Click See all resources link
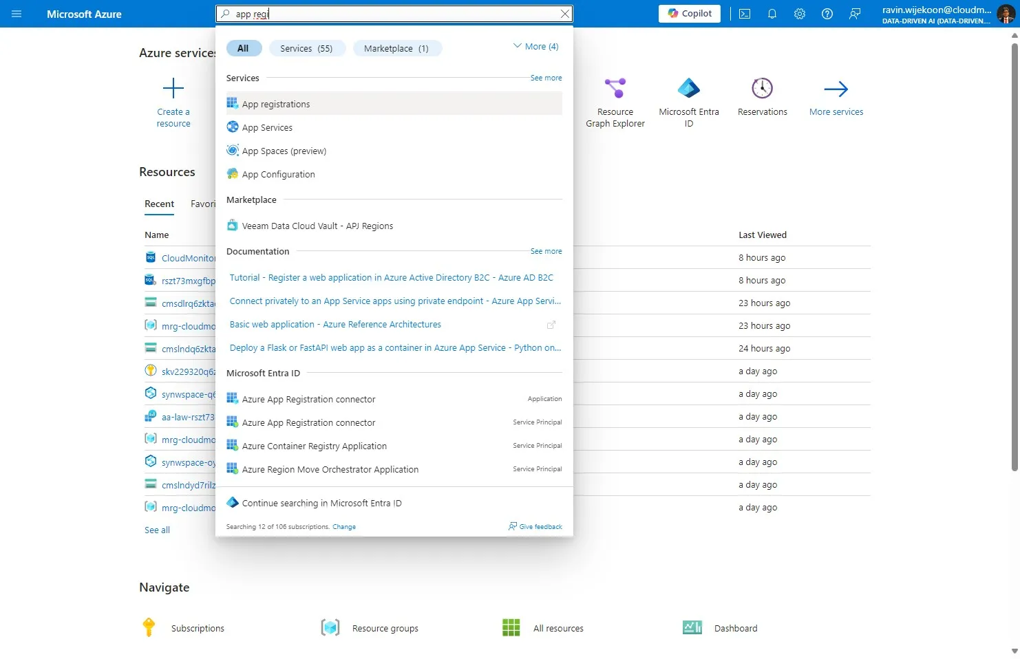The height and width of the screenshot is (659, 1020). coord(157,530)
